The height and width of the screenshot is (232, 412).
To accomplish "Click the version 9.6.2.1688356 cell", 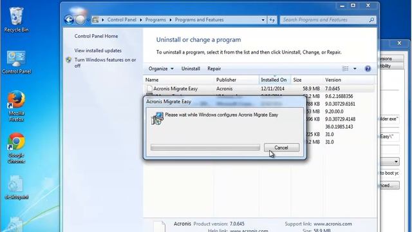I will [339, 96].
